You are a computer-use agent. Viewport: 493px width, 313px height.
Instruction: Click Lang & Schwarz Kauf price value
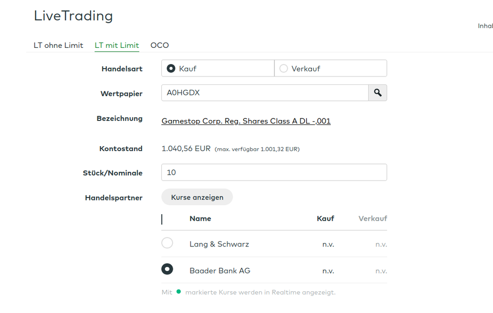(x=328, y=244)
